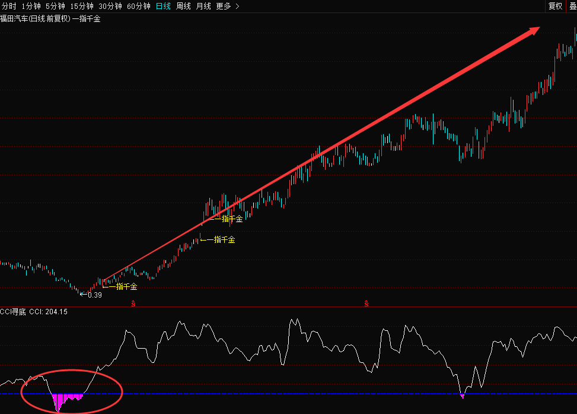Switch to the 分时 chart tab
This screenshot has height=414, width=577.
[x=9, y=7]
